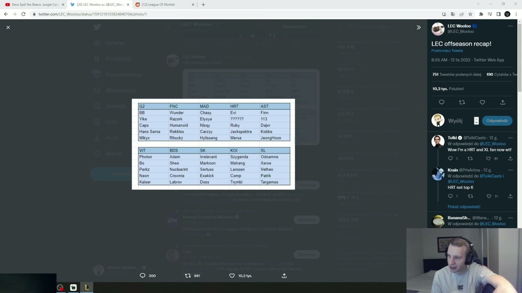
Task: Reply to the main LEC offseason recap tweet
Action: [x=442, y=102]
